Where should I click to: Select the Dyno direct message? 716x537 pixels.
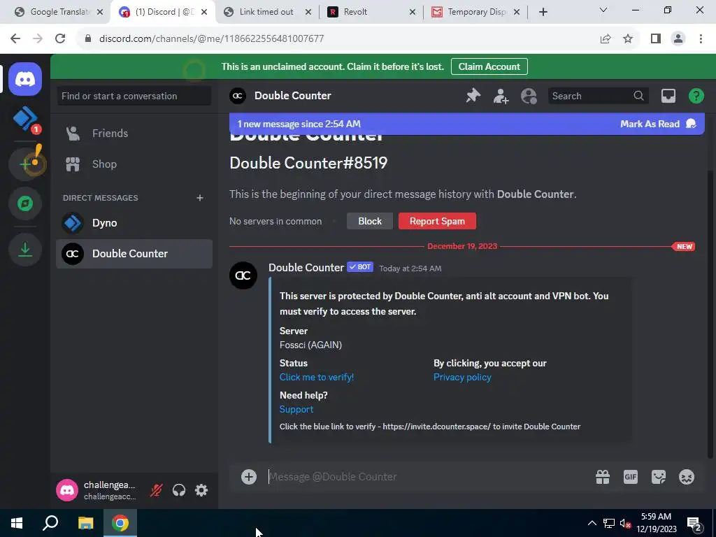[134, 223]
